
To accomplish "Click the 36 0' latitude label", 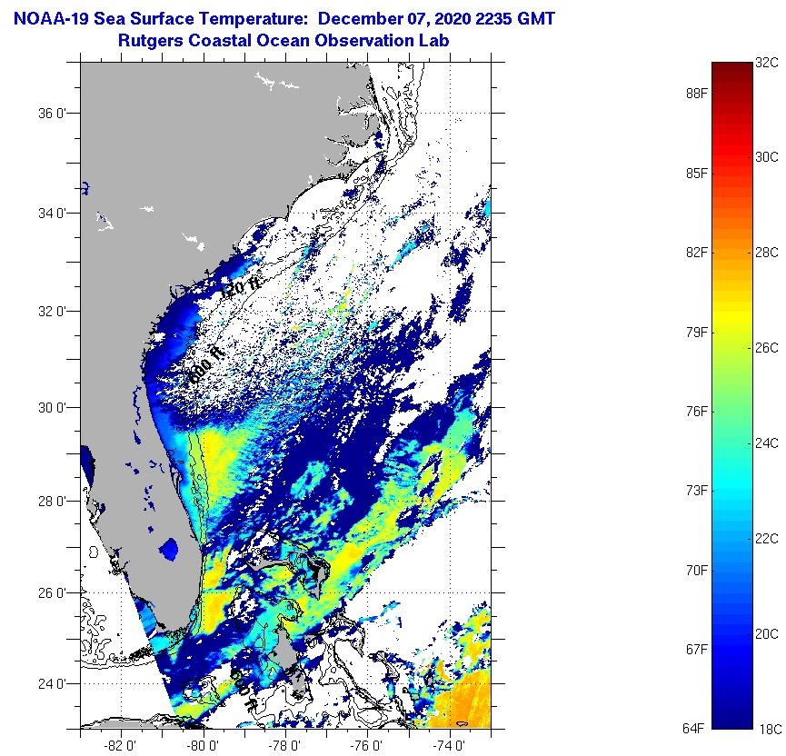I will coord(52,114).
